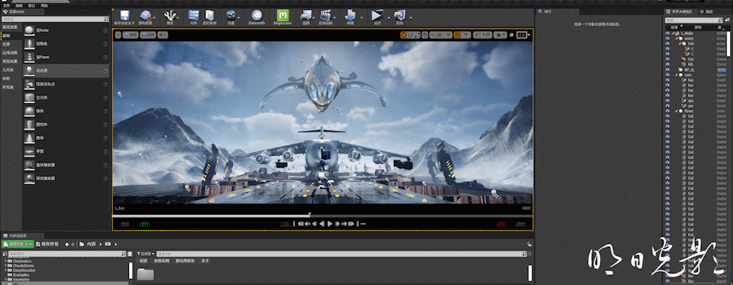Toggle the world/local coordinate globe button

(x=425, y=34)
